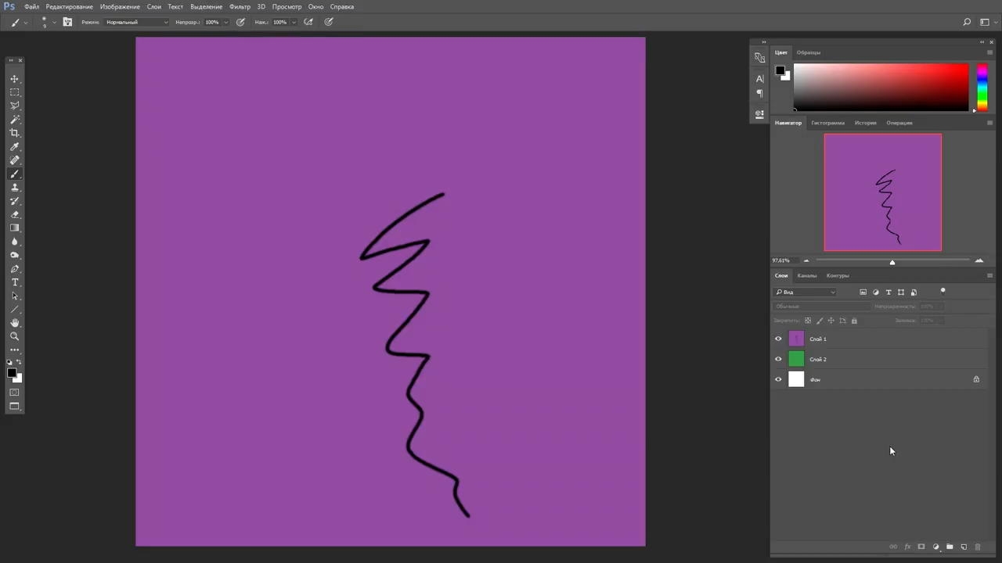1002x563 pixels.
Task: Switch to the Операции tab
Action: tap(899, 123)
